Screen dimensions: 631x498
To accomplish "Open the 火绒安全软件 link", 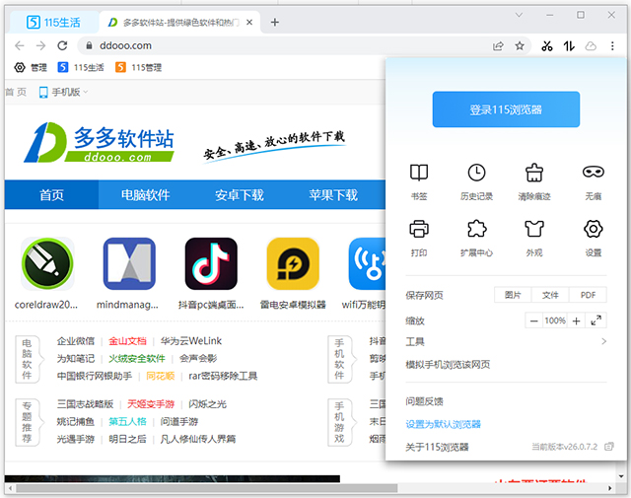I will click(x=137, y=358).
